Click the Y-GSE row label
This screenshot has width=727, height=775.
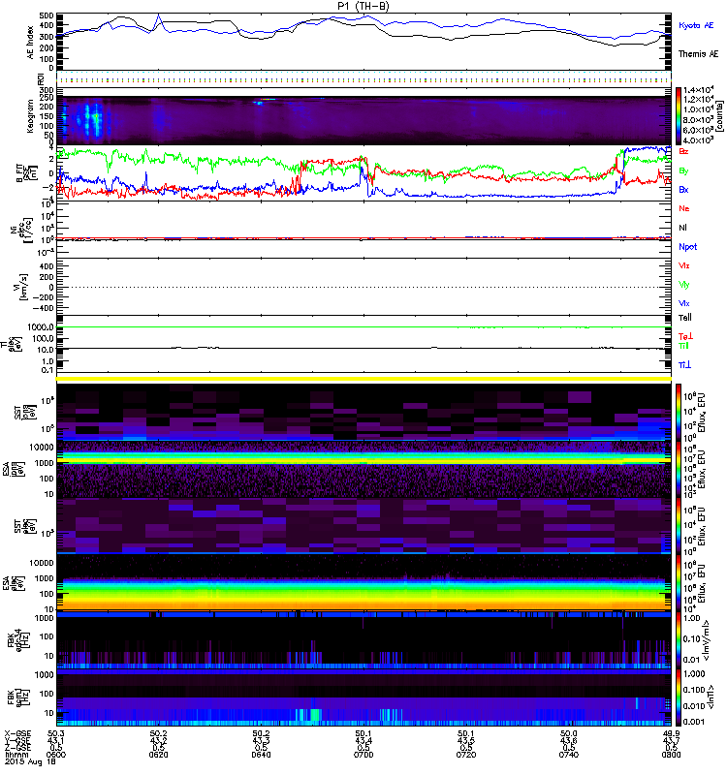[x=16, y=740]
